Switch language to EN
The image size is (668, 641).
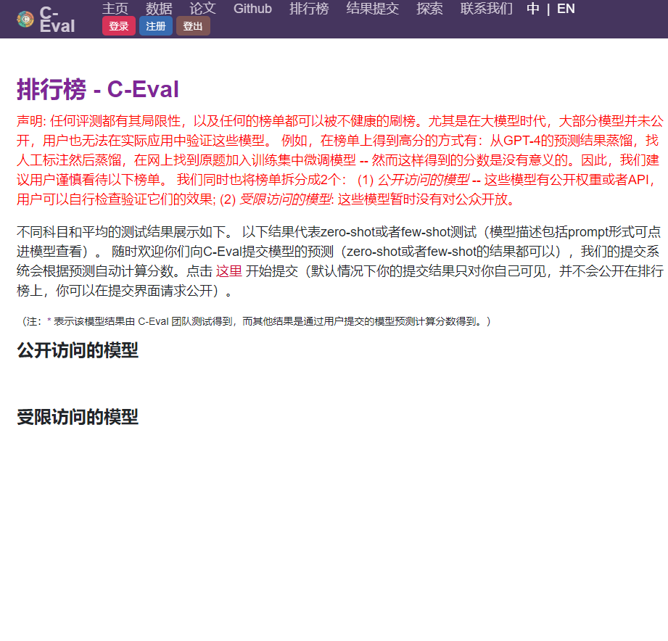click(x=566, y=9)
